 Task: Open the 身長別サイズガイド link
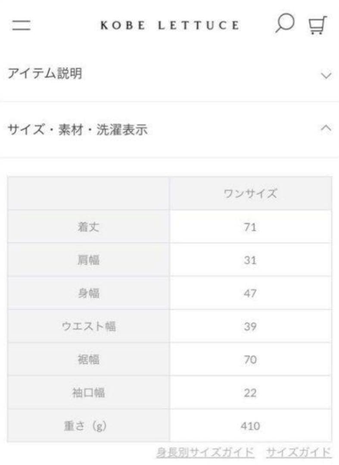205,453
